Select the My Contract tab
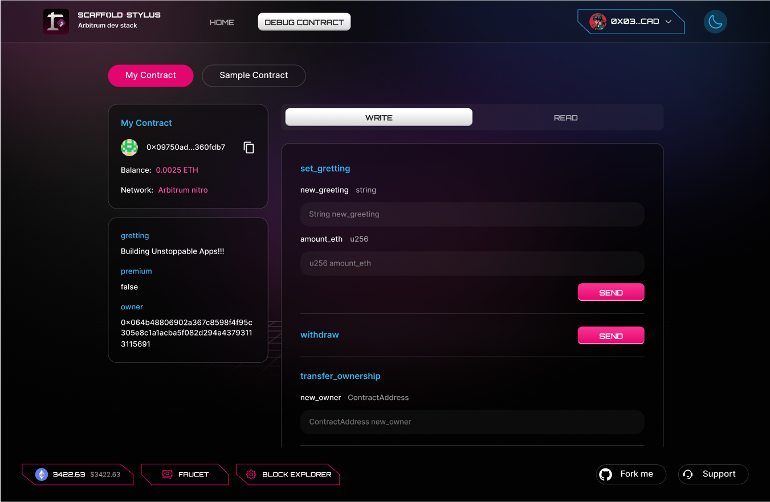Screen dimensions: 770x502 150,75
